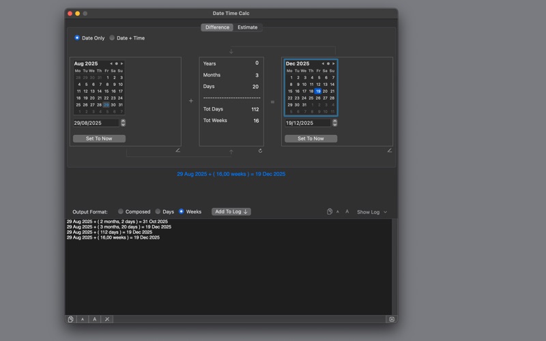
Task: Select day 29 in the Aug 2025 calendar
Action: coord(106,105)
